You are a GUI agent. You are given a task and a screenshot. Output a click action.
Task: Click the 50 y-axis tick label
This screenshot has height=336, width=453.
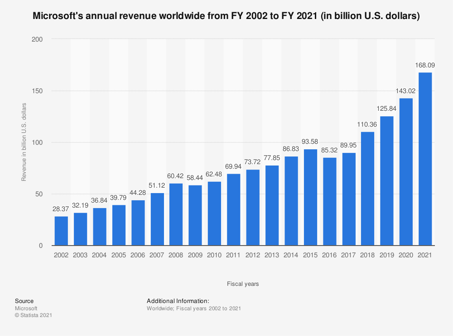(39, 194)
